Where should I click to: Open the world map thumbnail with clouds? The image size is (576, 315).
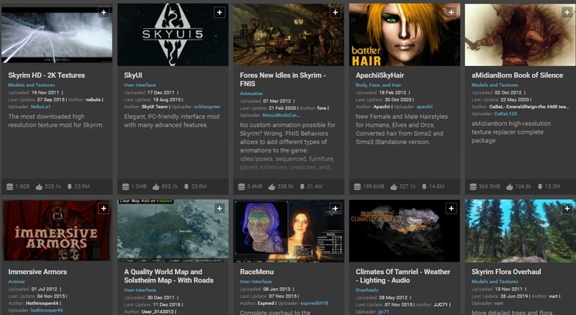(x=173, y=231)
